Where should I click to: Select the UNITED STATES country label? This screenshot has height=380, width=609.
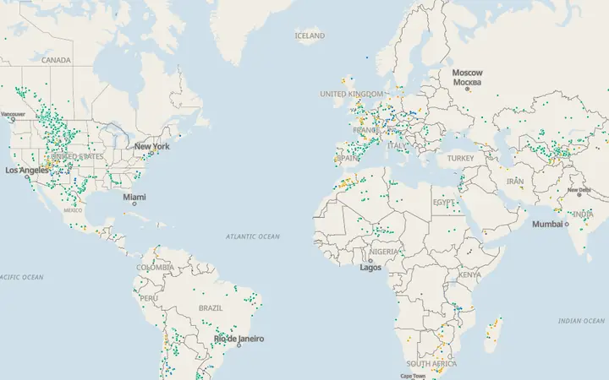pyautogui.click(x=77, y=156)
